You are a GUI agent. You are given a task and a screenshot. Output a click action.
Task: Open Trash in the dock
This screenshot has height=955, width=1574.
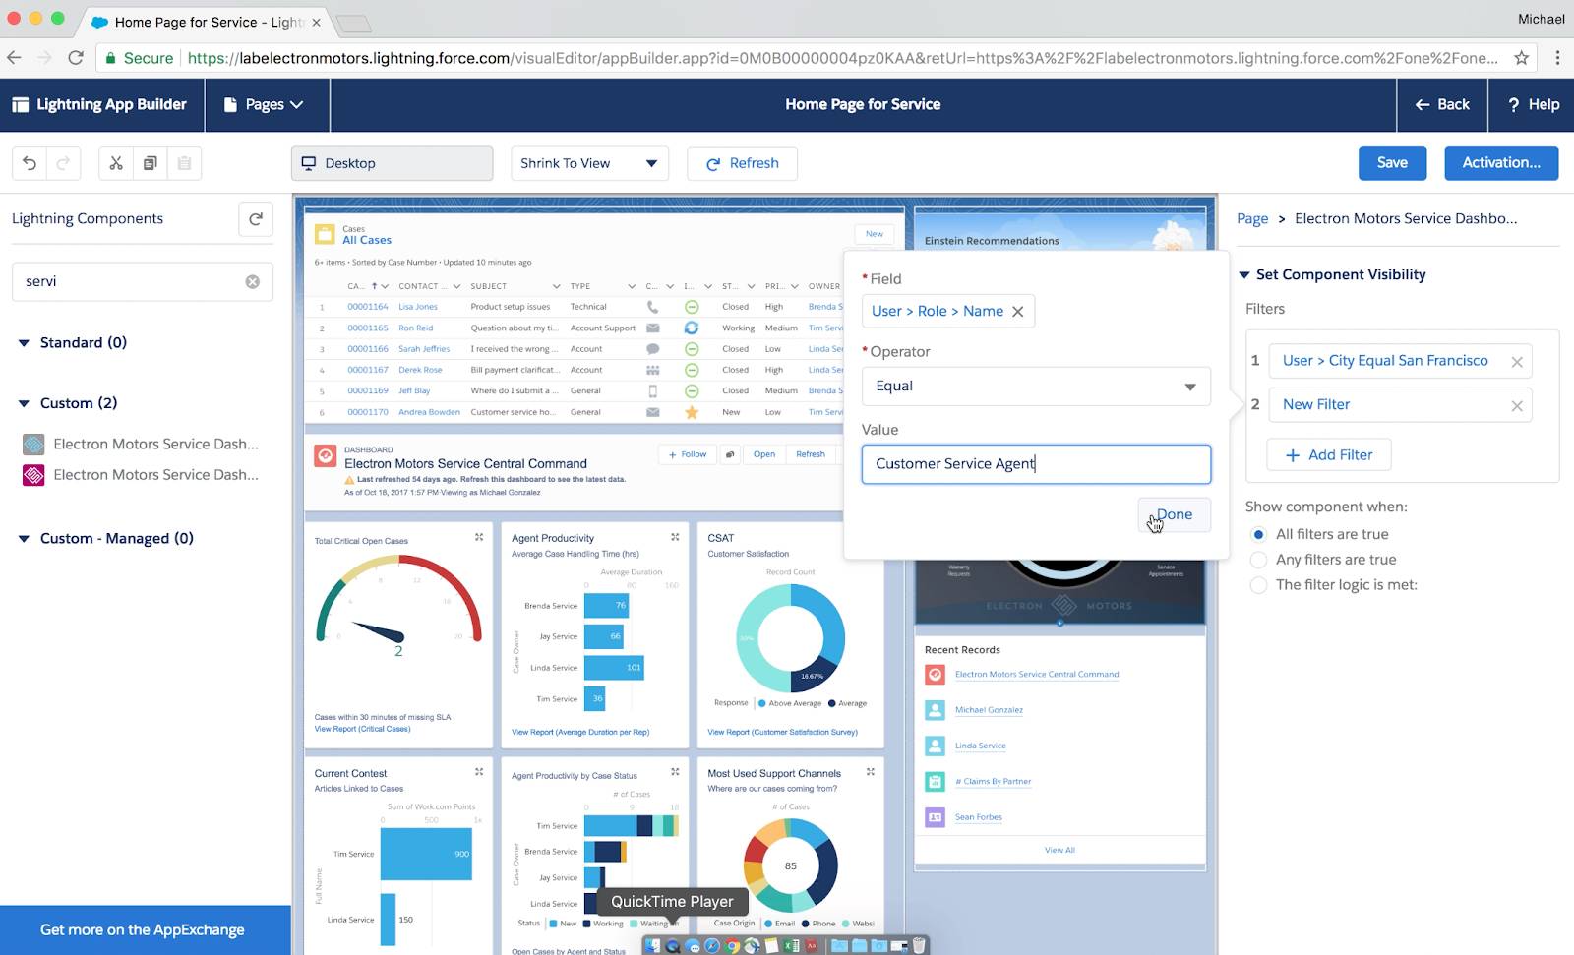pyautogui.click(x=920, y=946)
